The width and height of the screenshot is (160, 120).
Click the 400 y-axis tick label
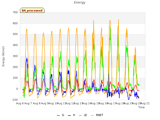pyautogui.click(x=15, y=45)
